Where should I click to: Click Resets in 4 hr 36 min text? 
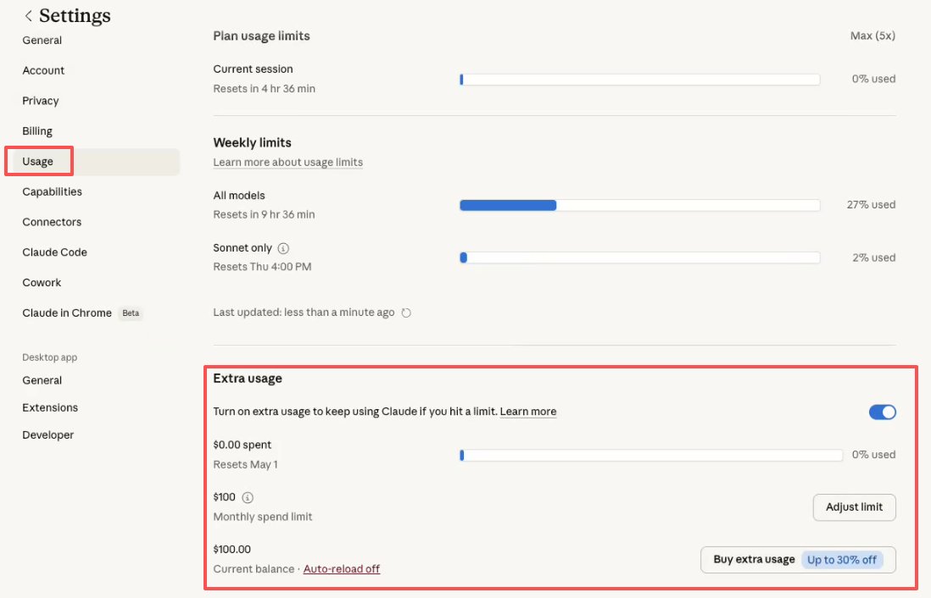pyautogui.click(x=265, y=88)
